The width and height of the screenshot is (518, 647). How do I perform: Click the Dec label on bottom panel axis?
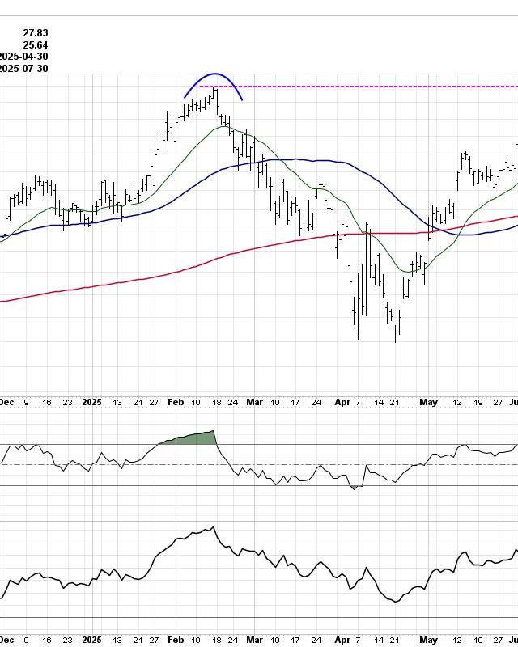pyautogui.click(x=6, y=640)
